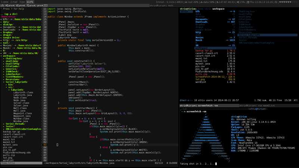Click the 'workspace' path segment in ranger header

click(218, 9)
